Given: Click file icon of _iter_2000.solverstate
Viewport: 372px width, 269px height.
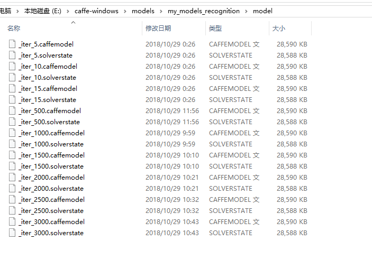Looking at the screenshot, I should click(12, 189).
